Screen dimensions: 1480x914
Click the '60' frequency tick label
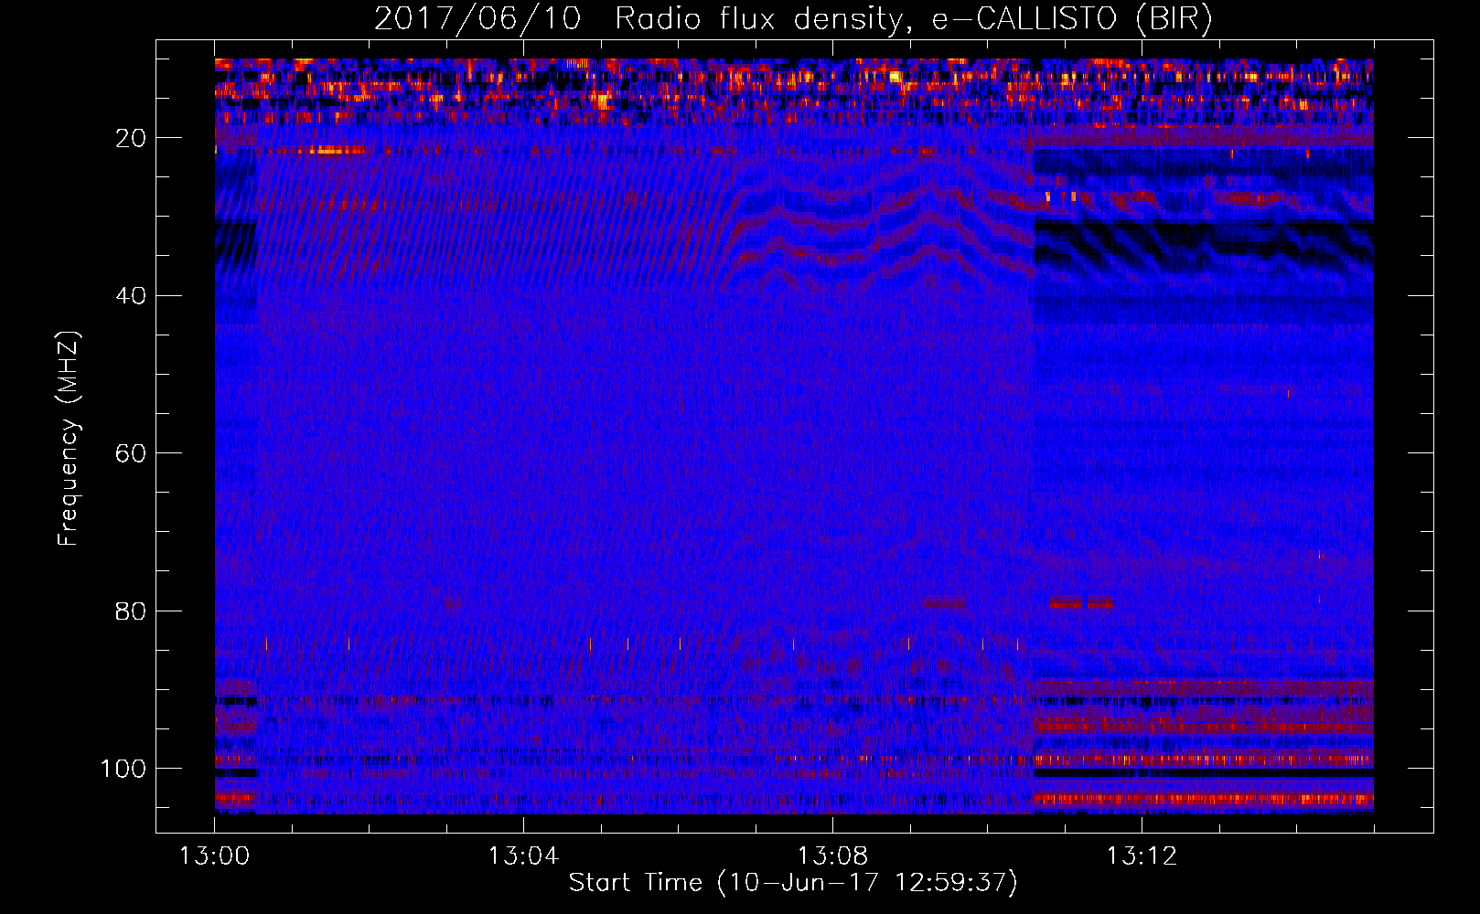point(132,453)
